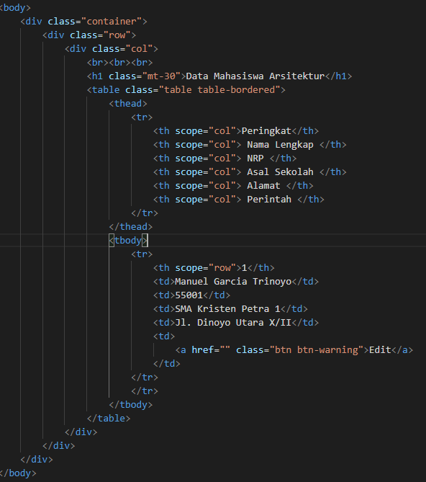Viewport: 426px width, 482px height.
Task: Click "Data Mahasiswa Arsitektur" heading text
Action: 255,76
